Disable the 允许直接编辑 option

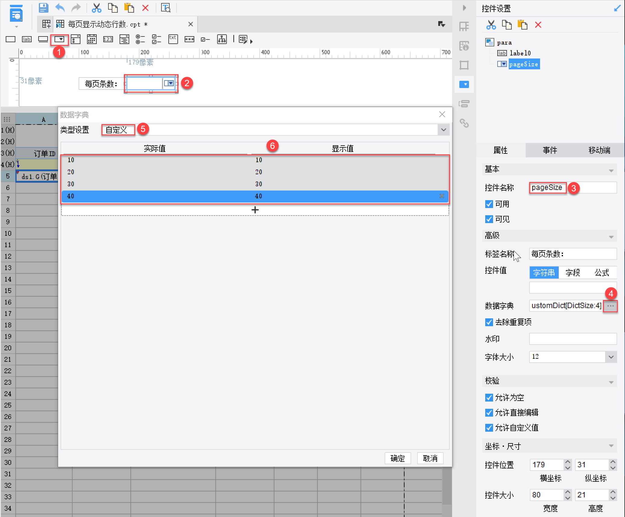[489, 413]
